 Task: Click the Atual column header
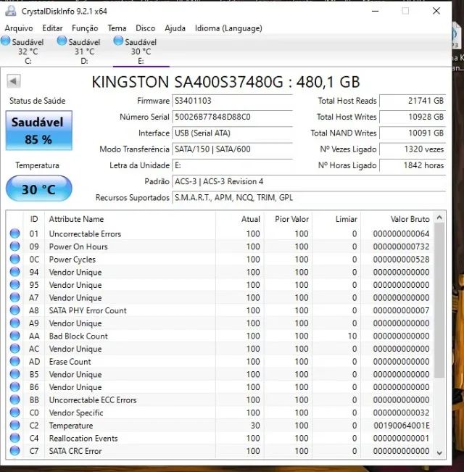[240, 219]
